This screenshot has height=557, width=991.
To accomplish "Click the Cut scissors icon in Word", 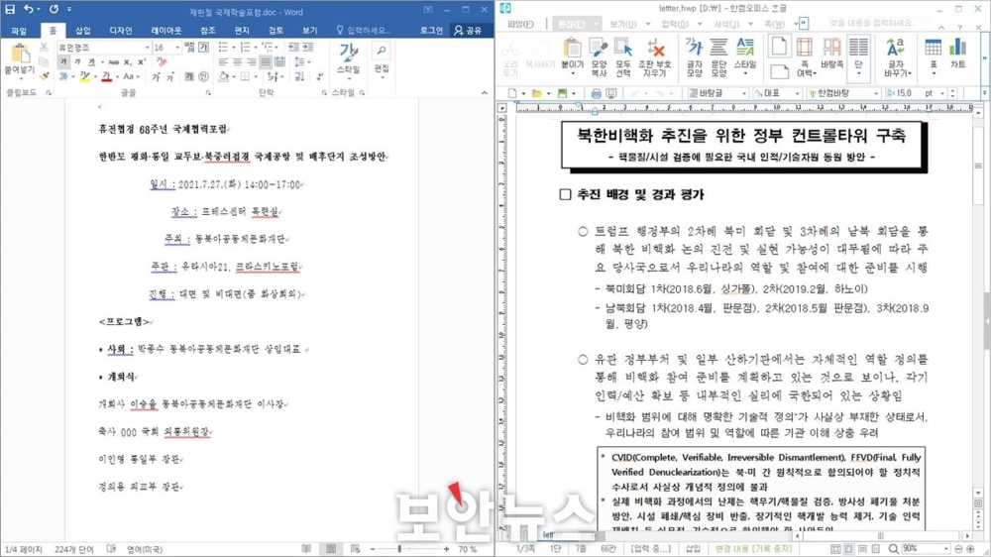I will click(x=44, y=48).
